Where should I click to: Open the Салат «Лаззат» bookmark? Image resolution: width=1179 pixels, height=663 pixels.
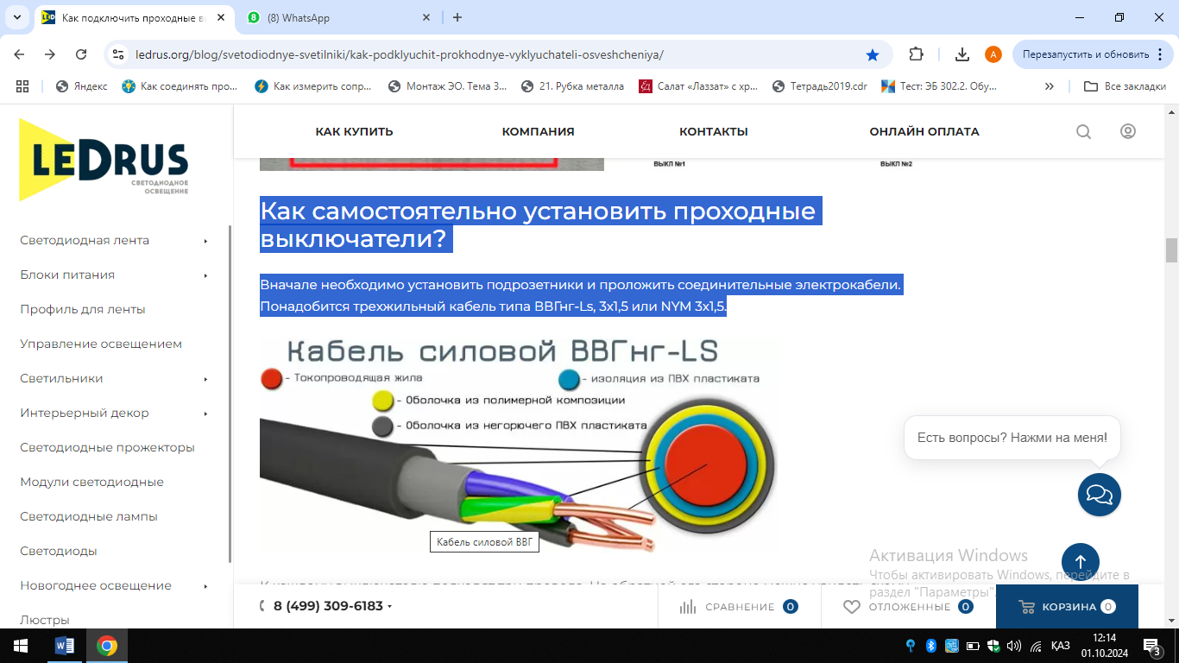point(698,86)
